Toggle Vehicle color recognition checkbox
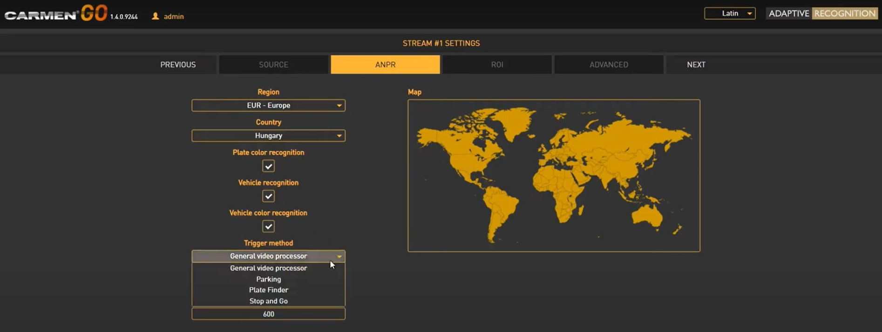This screenshot has width=882, height=332. click(268, 226)
